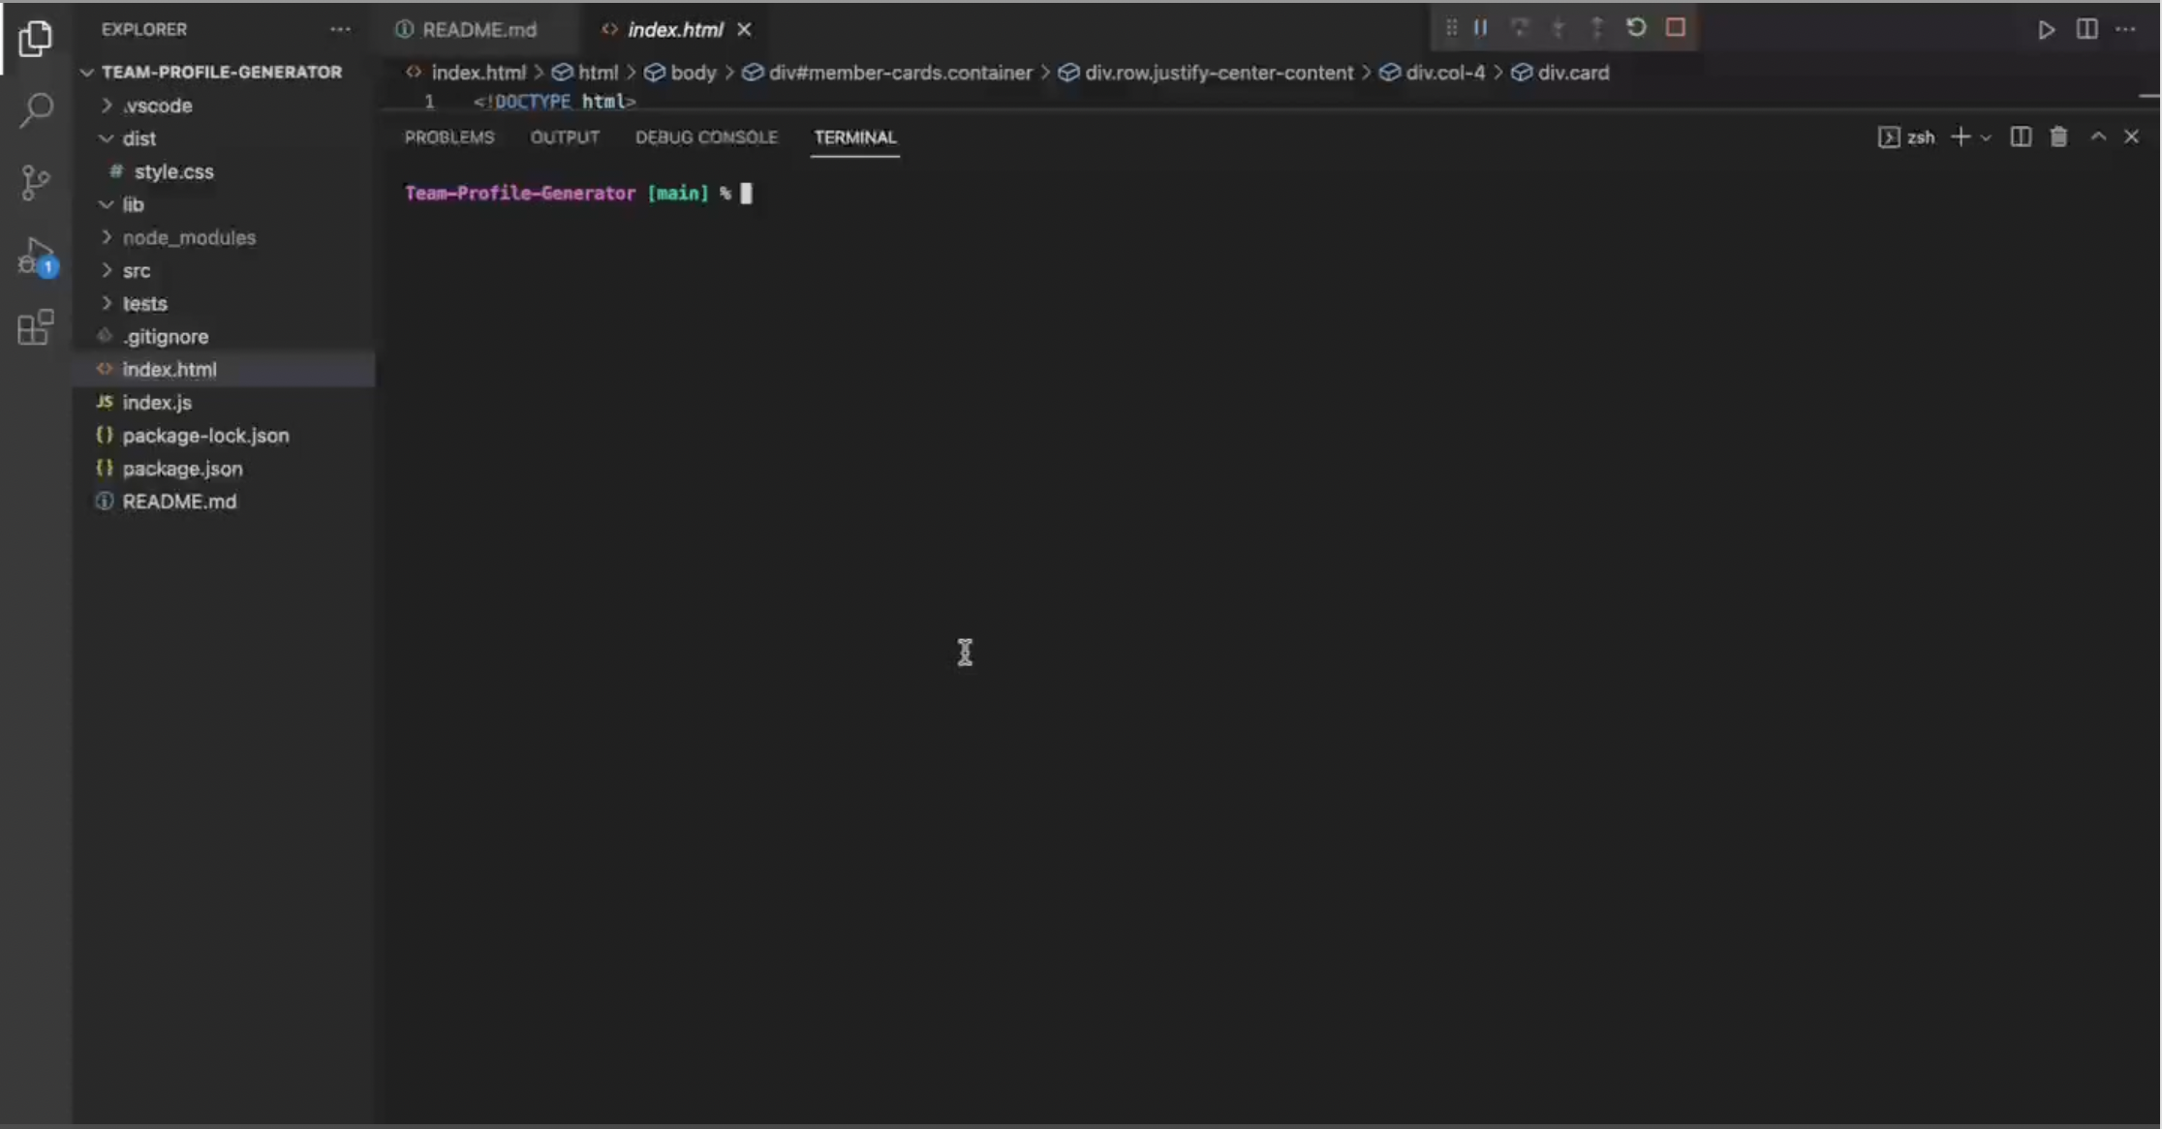Open the Search panel in the sidebar
This screenshot has height=1129, width=2162.
[36, 110]
